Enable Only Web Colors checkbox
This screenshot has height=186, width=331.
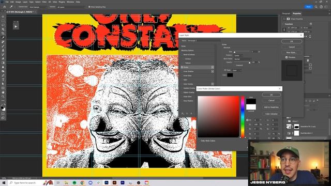point(199,141)
